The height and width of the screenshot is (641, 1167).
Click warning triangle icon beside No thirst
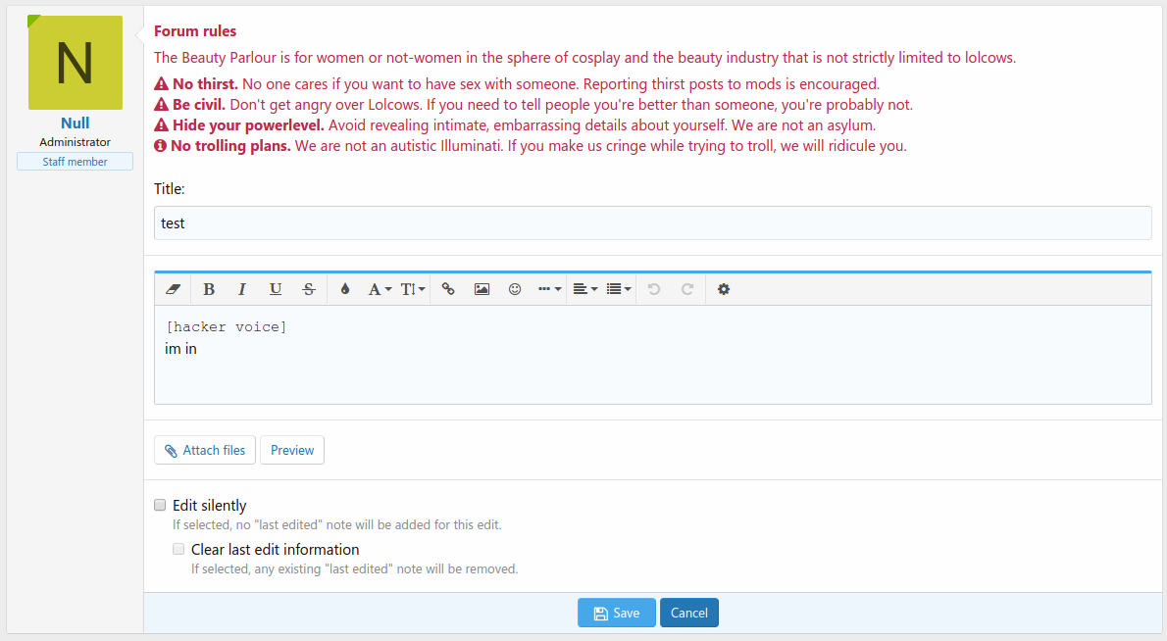pyautogui.click(x=162, y=84)
